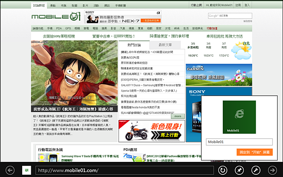Open the 女性 category in green nav
The image size is (283, 177).
pyautogui.click(x=168, y=28)
